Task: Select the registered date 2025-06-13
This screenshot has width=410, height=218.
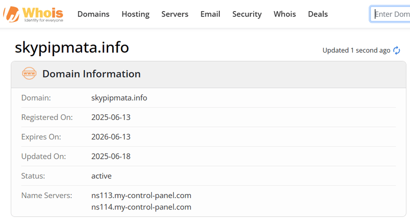Action: point(111,117)
